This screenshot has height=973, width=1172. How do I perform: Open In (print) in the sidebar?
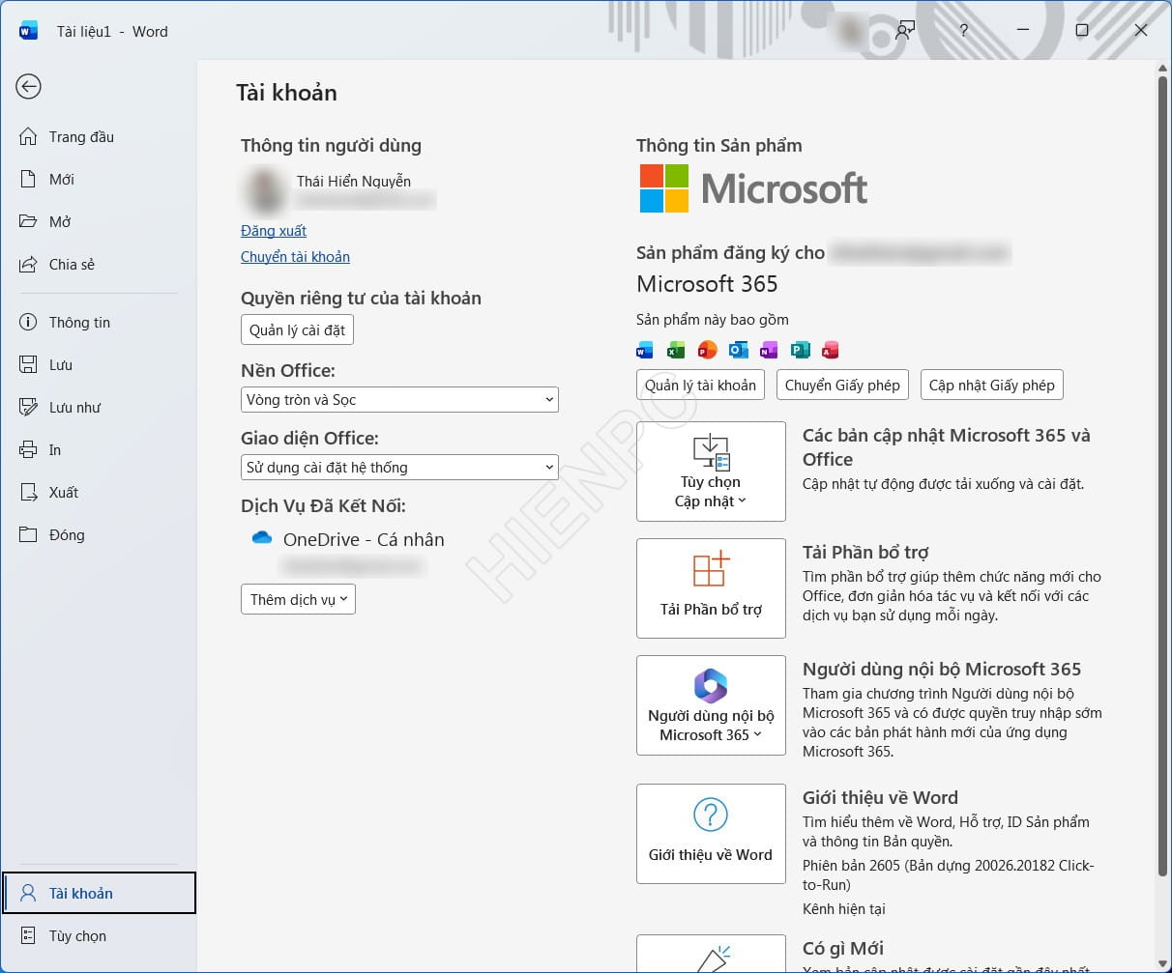click(99, 450)
